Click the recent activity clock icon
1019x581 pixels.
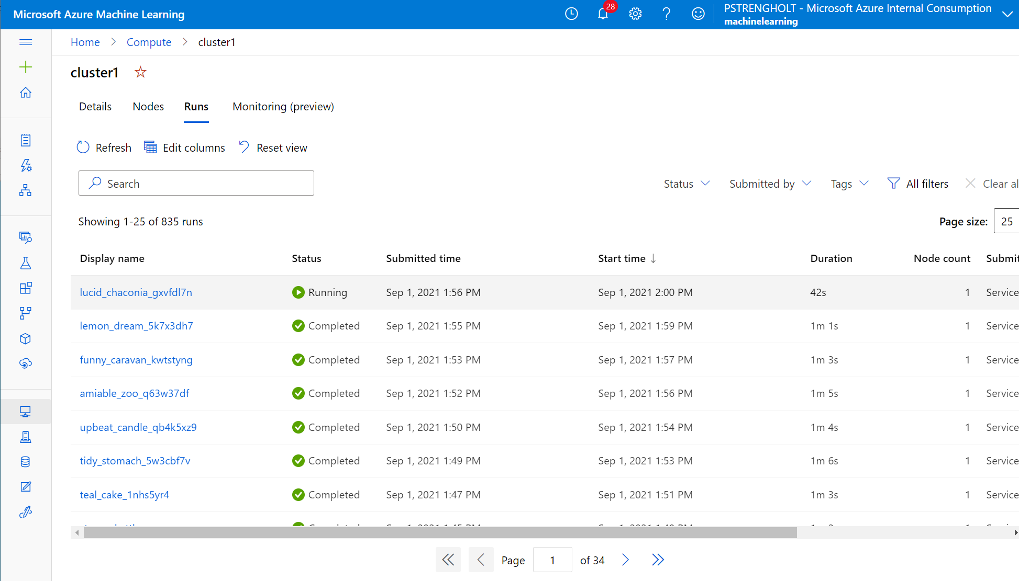[571, 14]
